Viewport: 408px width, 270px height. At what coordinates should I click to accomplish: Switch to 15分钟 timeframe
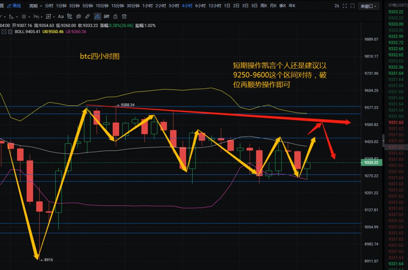coord(118,6)
